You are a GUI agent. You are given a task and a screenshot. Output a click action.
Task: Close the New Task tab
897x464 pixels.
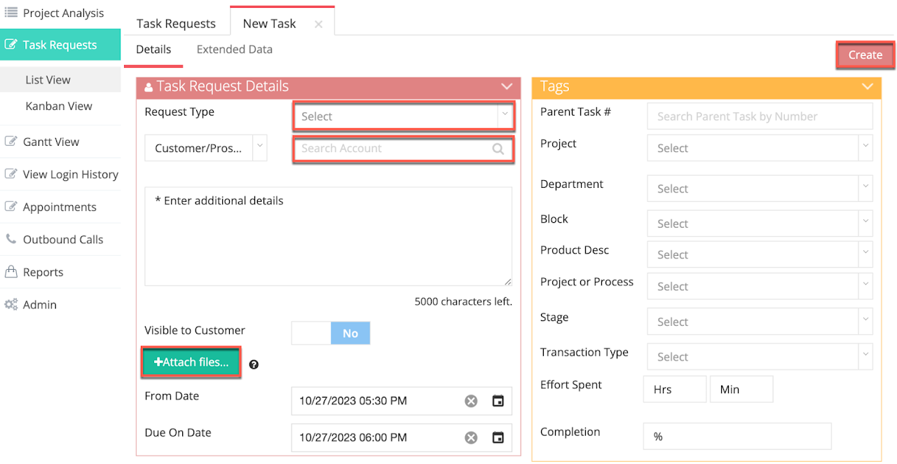(318, 24)
